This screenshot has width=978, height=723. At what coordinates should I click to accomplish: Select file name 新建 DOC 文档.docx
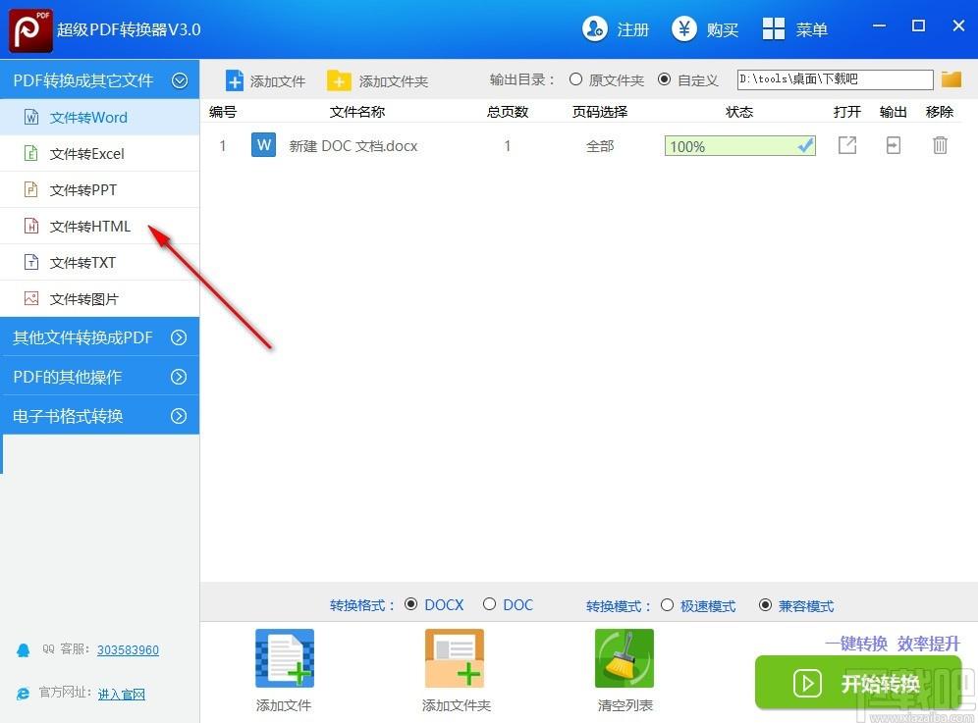353,146
